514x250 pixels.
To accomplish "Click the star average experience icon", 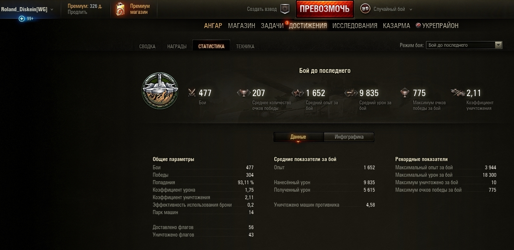I will point(298,93).
